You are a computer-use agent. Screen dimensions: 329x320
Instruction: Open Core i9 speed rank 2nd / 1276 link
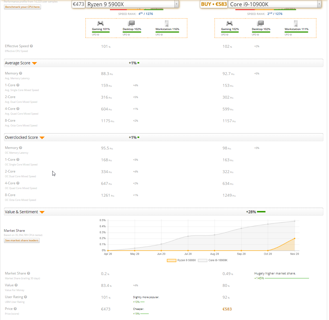(275, 14)
